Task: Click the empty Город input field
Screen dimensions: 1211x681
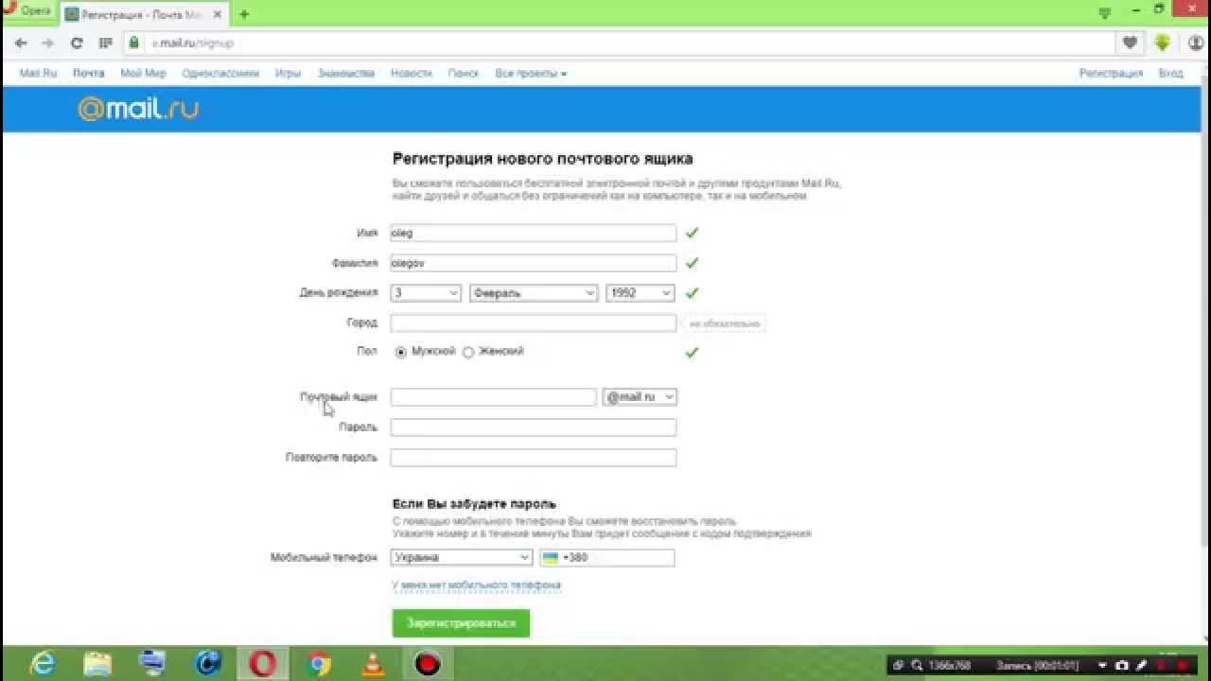Action: click(534, 323)
